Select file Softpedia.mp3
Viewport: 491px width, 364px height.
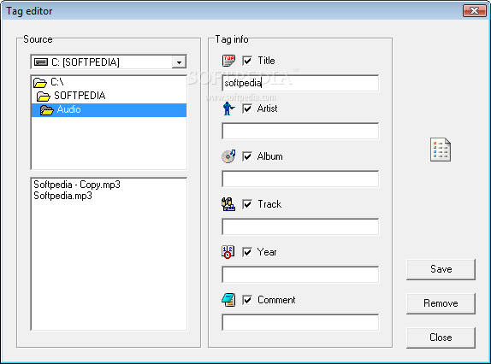[x=62, y=196]
